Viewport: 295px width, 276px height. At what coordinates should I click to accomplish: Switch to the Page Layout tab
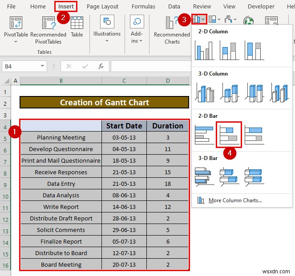[x=102, y=7]
